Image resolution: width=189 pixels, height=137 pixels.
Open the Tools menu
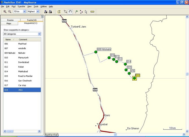pyautogui.click(x=36, y=6)
